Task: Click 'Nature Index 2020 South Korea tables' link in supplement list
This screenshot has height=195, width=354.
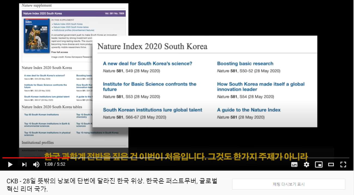Action: (x=71, y=27)
